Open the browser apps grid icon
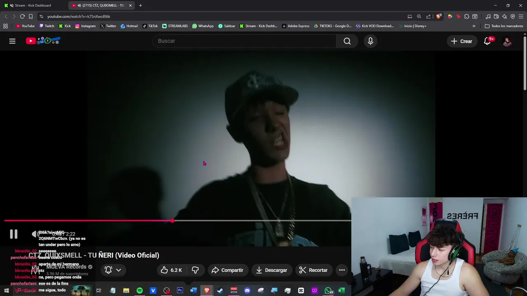 pos(5,26)
